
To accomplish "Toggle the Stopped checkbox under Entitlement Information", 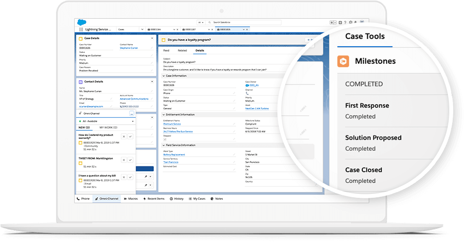I will click(x=164, y=139).
